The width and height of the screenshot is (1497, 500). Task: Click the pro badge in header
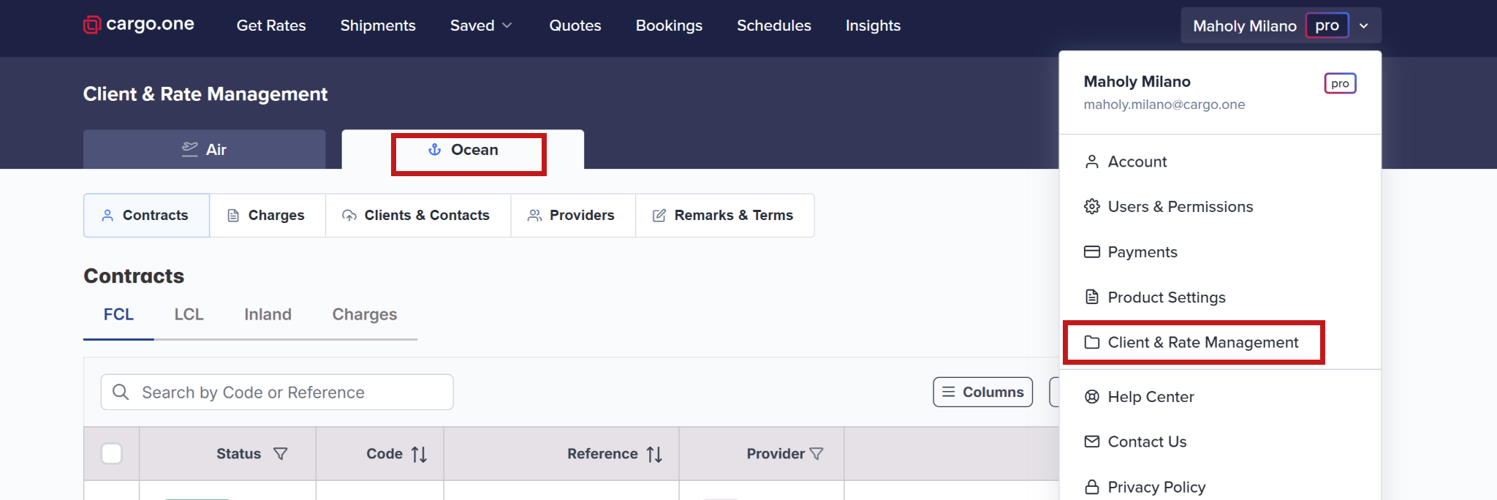pyautogui.click(x=1327, y=26)
